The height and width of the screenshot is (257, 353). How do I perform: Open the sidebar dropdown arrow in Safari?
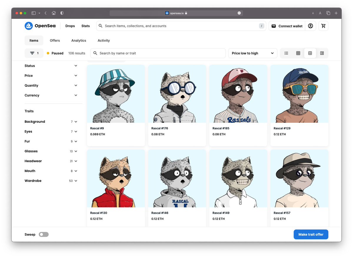coord(39,13)
